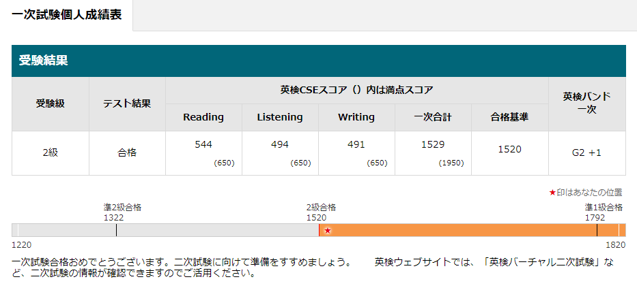This screenshot has width=637, height=290.
Task: Click the gray portion of the score bar
Action: (x=205, y=230)
